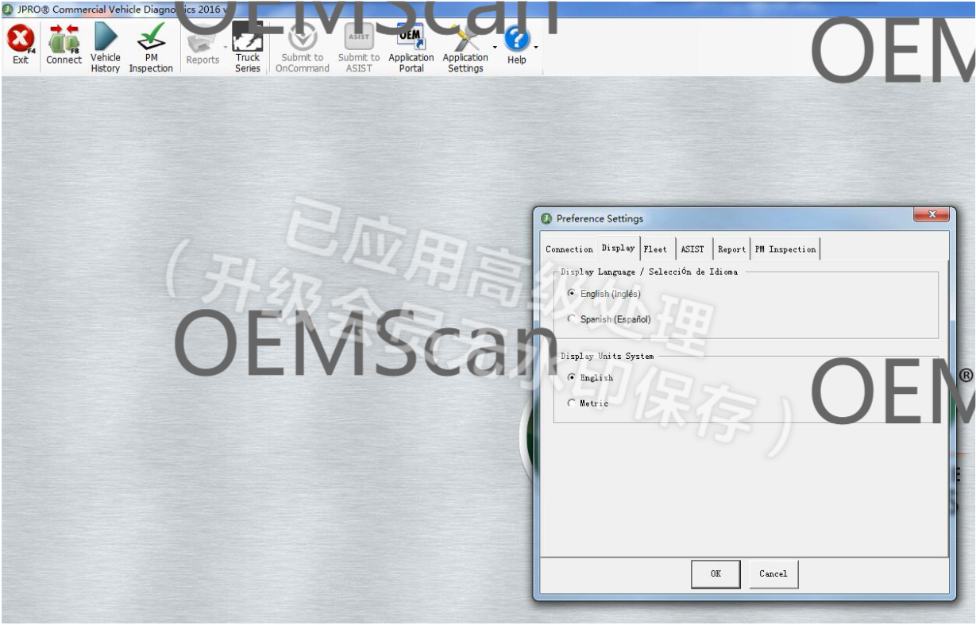Screen dimensions: 976x625
Task: Click the Help toolbar icon
Action: tap(517, 45)
